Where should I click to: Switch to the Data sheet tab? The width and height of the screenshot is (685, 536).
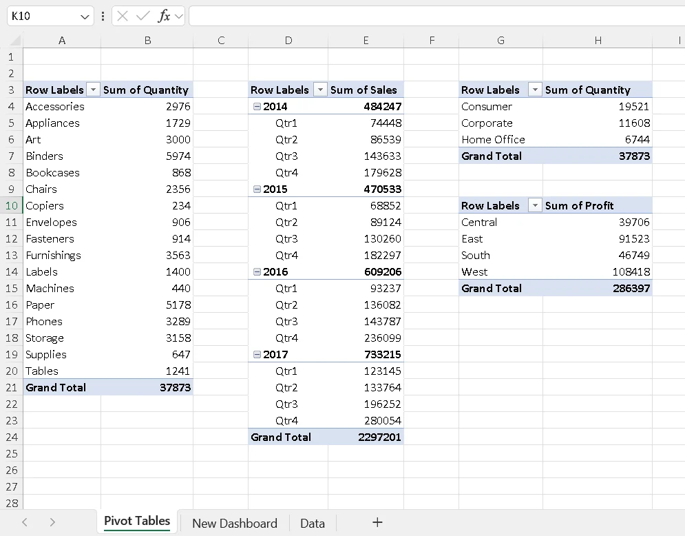coord(312,523)
